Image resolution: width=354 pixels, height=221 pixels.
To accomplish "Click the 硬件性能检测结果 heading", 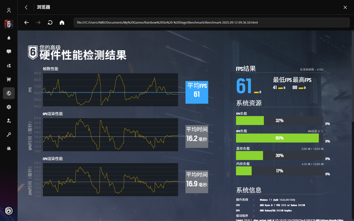I will pyautogui.click(x=83, y=55).
